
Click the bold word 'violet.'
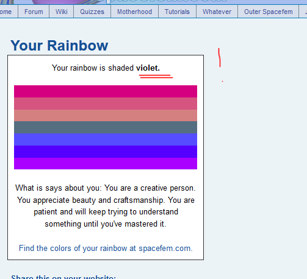click(148, 68)
